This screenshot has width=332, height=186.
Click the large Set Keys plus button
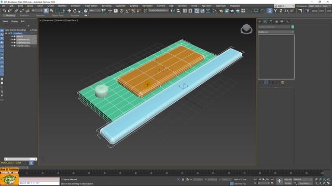280,181
